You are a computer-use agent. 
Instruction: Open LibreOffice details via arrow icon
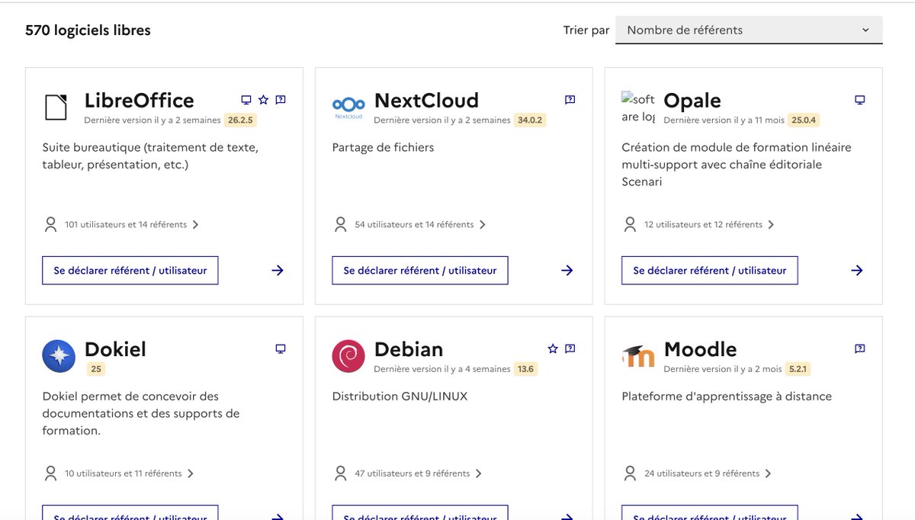point(278,271)
